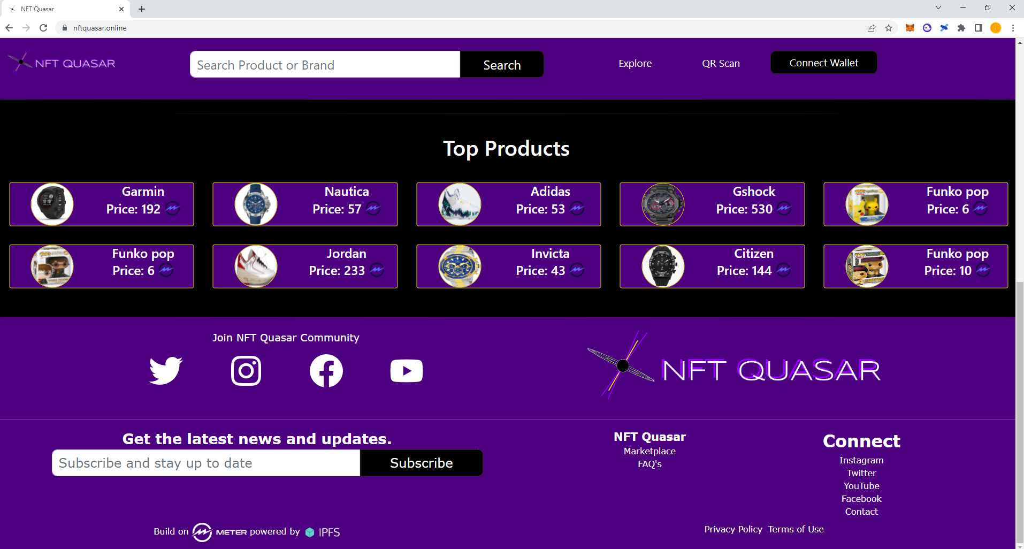Open the Pikachu Funko pop thumbnail
The height and width of the screenshot is (549, 1024).
[x=867, y=204]
